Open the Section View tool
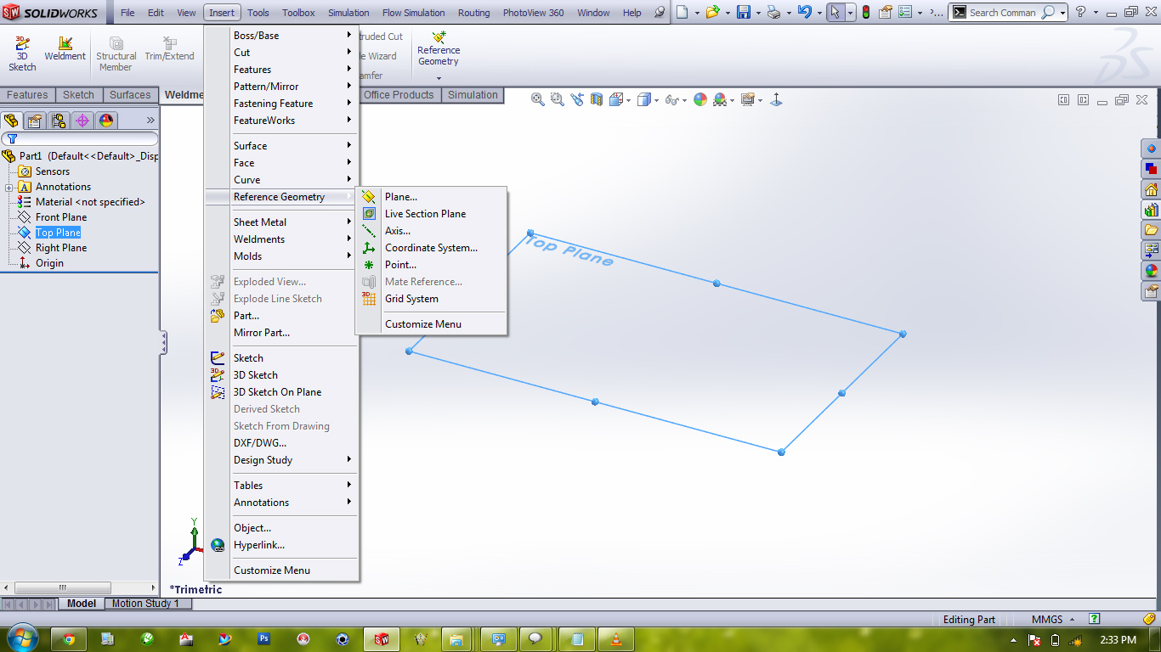 (596, 99)
